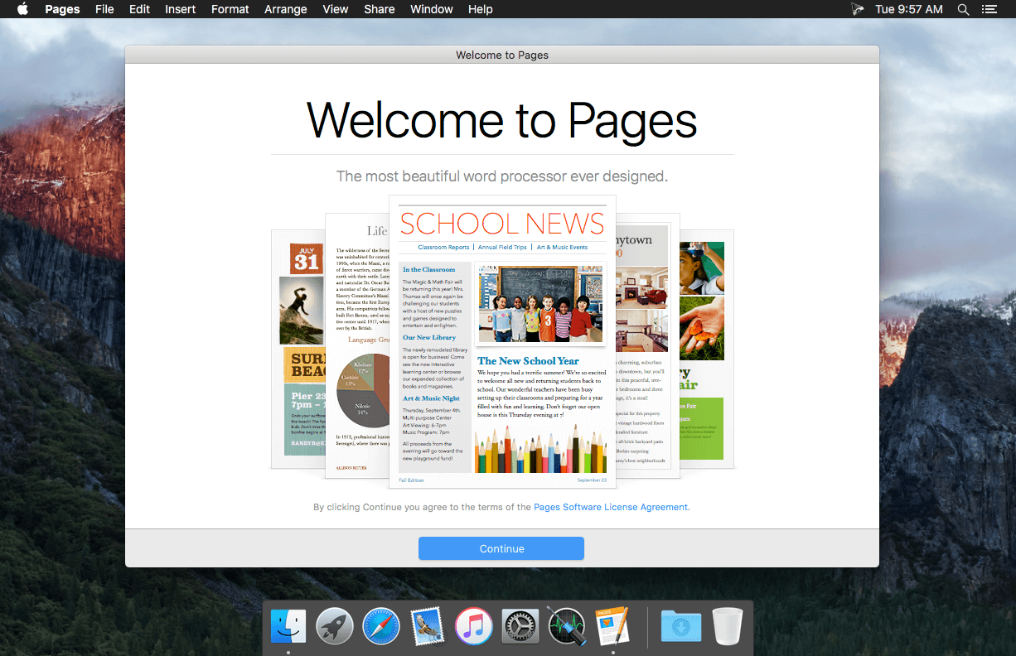1016x656 pixels.
Task: Click the School News template preview
Action: pyautogui.click(x=502, y=341)
